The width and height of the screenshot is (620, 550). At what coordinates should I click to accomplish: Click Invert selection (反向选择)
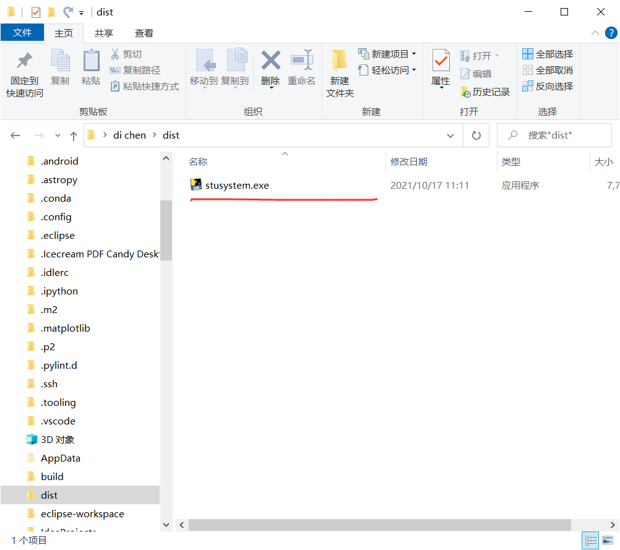548,86
